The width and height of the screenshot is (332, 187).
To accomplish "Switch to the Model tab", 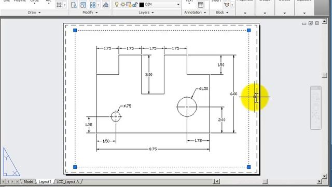I will click(x=29, y=182).
